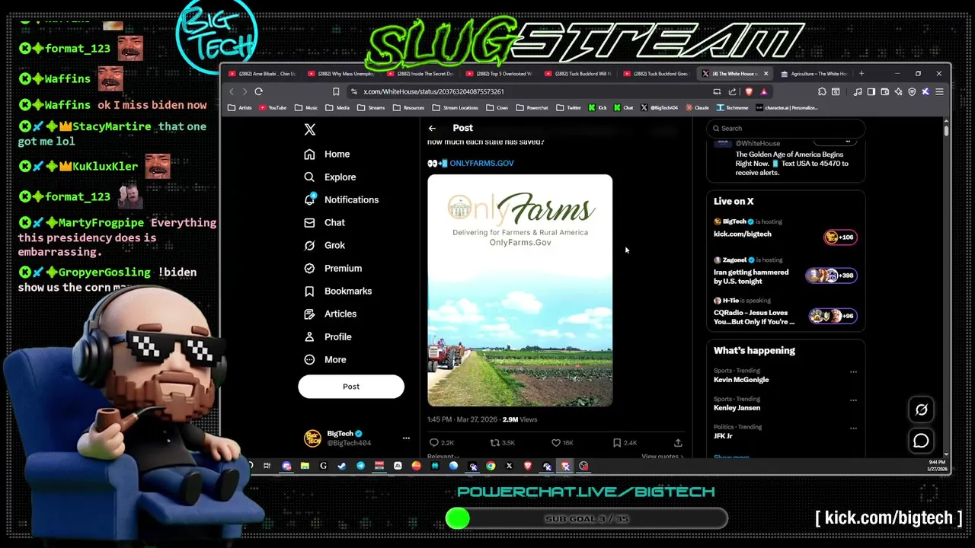975x548 pixels.
Task: Open BigTech account options ellipsis
Action: point(406,438)
